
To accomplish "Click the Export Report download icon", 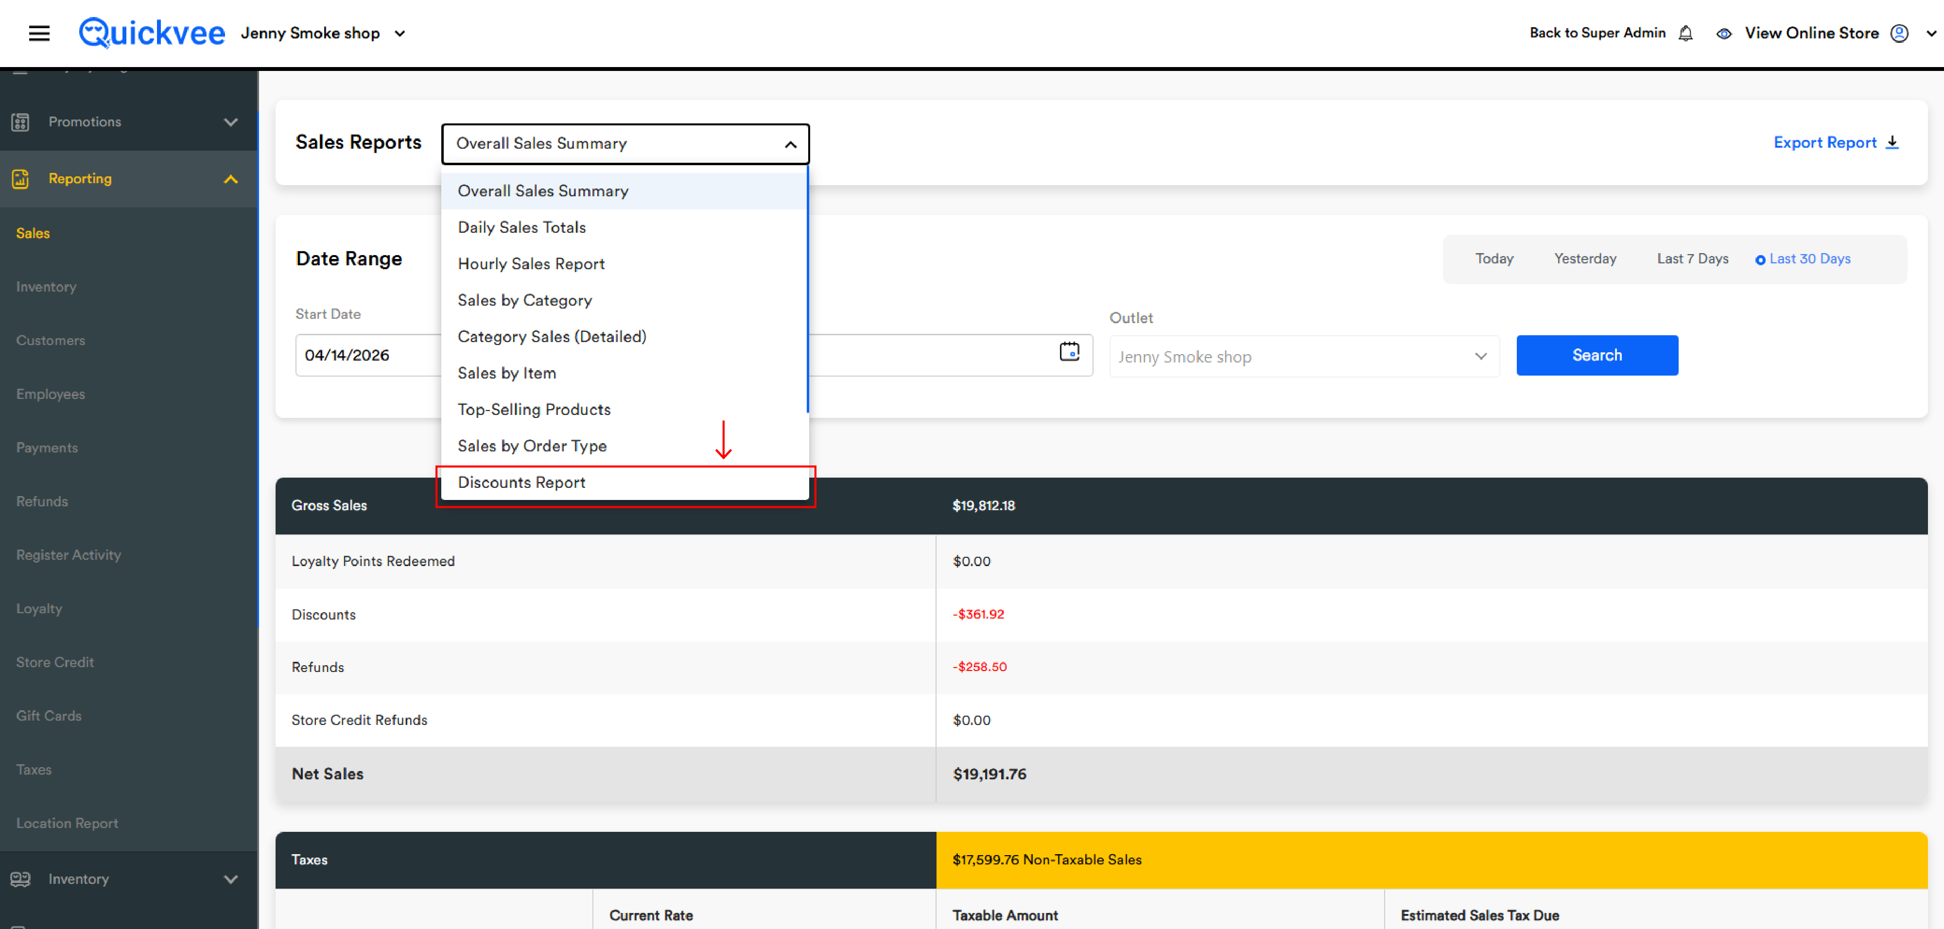I will (x=1892, y=142).
